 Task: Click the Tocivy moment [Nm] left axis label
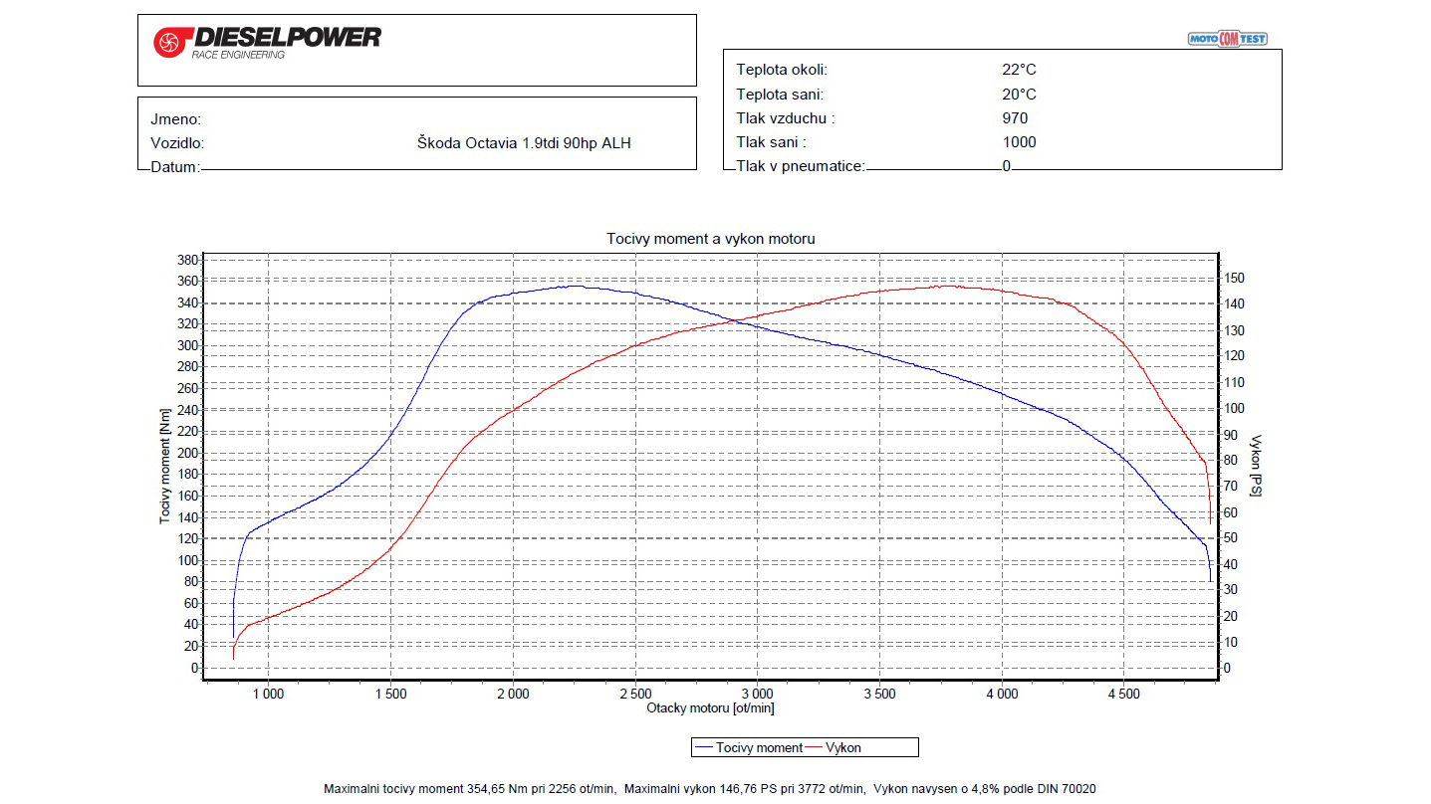[164, 466]
